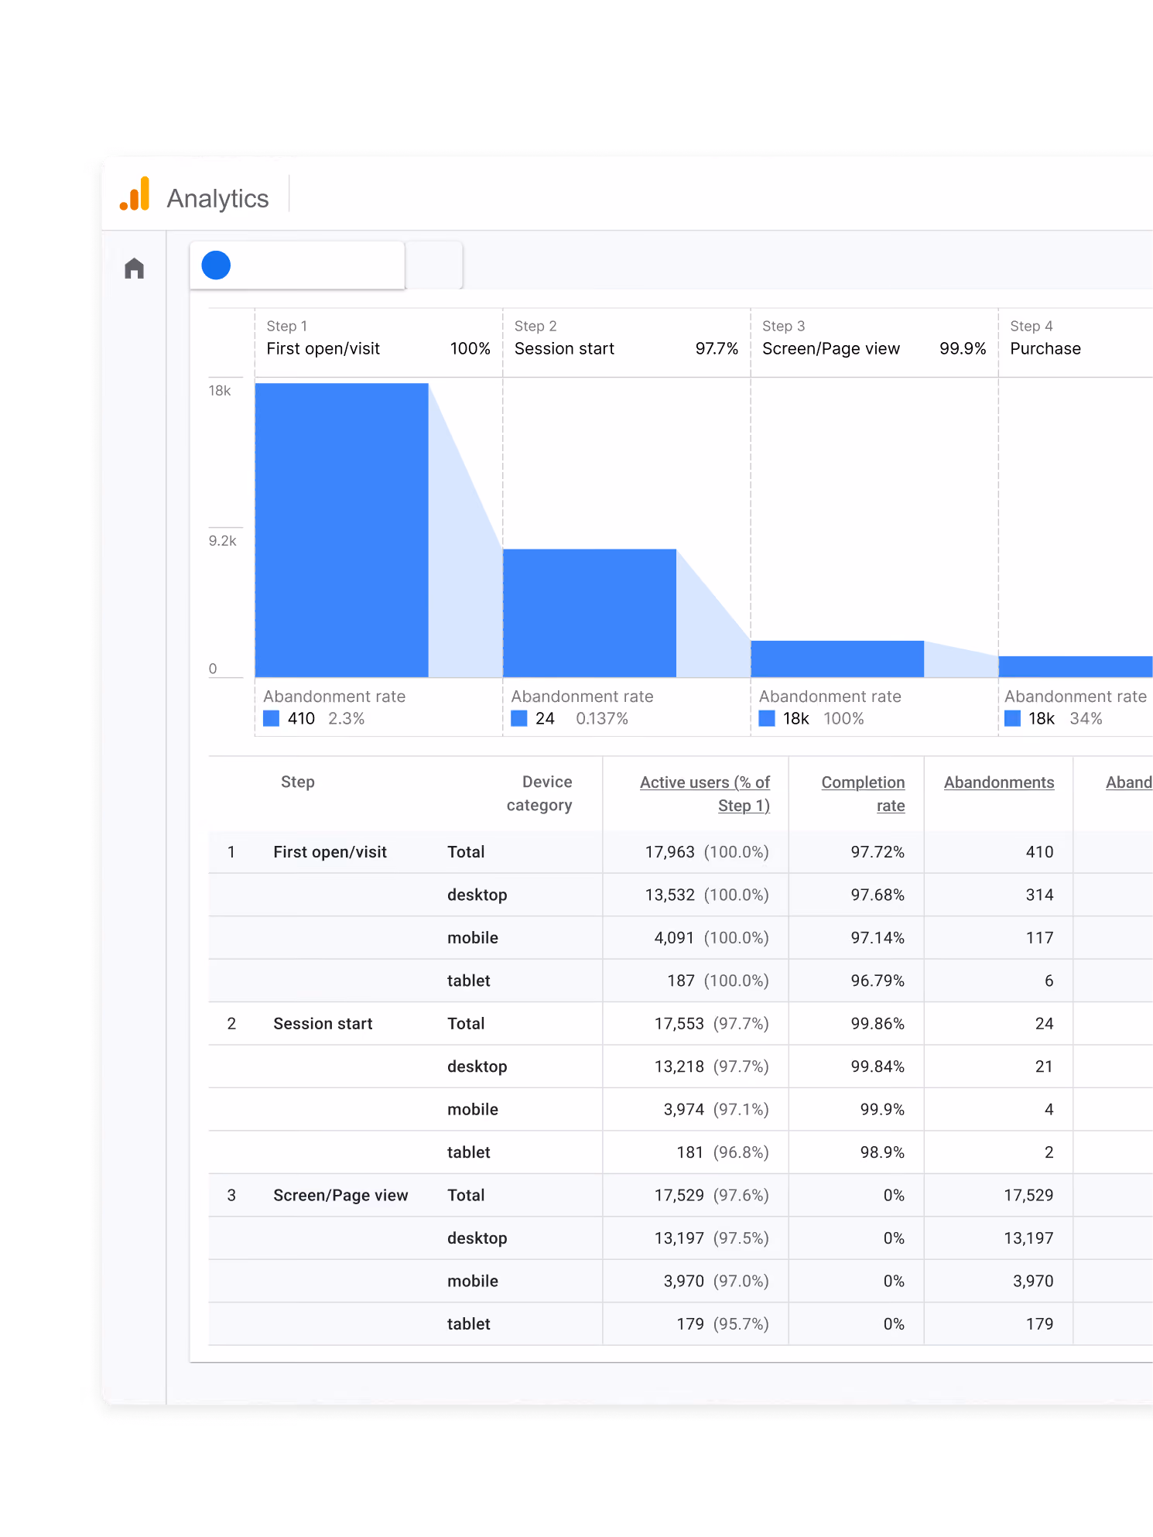Select the empty second tab

(434, 265)
